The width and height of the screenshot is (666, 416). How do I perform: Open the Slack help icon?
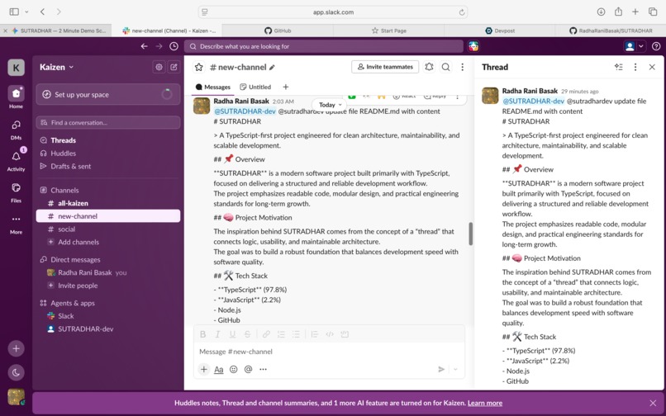click(x=656, y=46)
